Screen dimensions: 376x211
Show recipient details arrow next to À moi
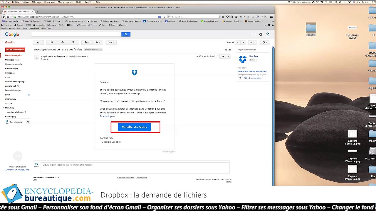(x=48, y=59)
